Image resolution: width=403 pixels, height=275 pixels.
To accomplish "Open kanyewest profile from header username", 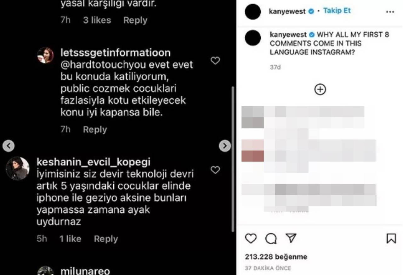I will click(x=287, y=11).
